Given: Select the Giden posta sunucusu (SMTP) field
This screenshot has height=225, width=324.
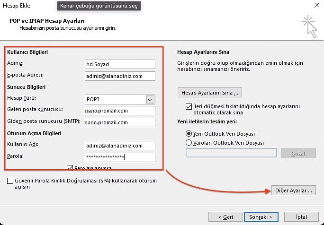Looking at the screenshot, I should tap(120, 122).
